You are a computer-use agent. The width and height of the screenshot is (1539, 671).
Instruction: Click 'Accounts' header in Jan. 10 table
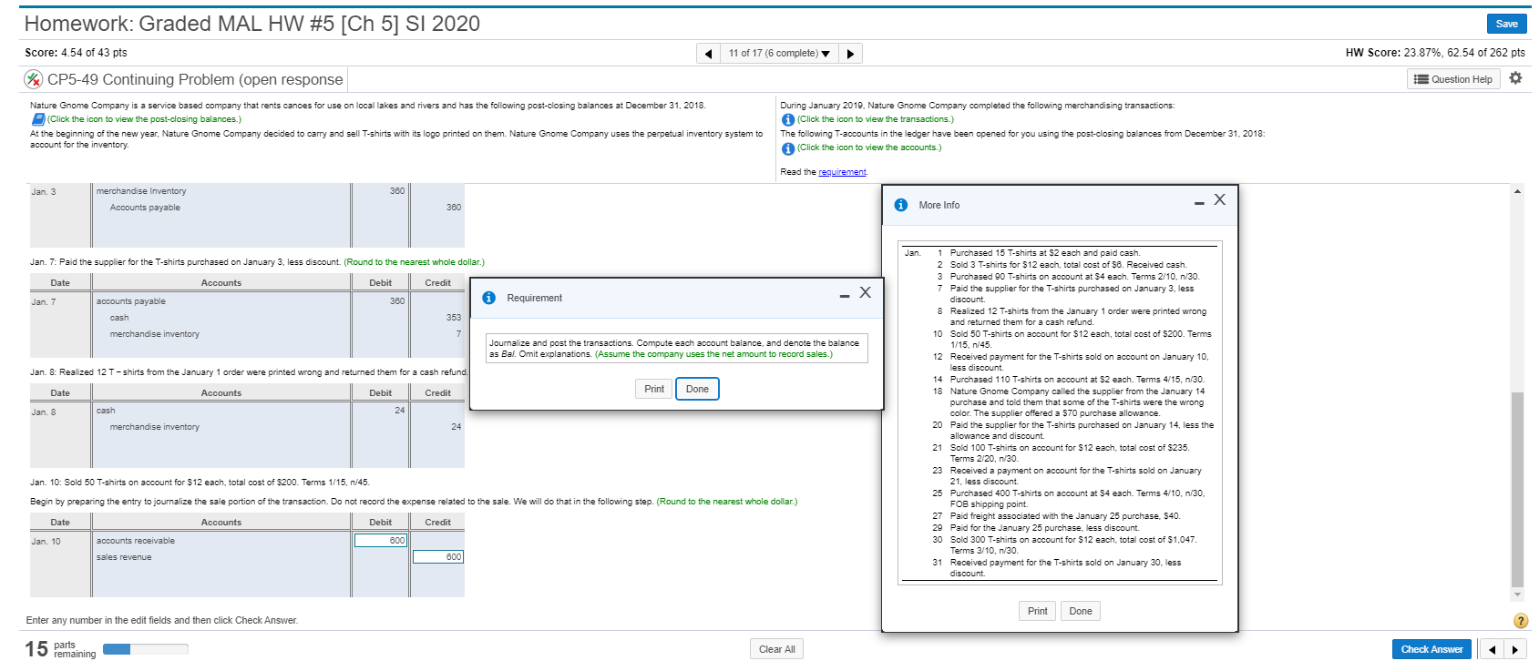[x=221, y=523]
